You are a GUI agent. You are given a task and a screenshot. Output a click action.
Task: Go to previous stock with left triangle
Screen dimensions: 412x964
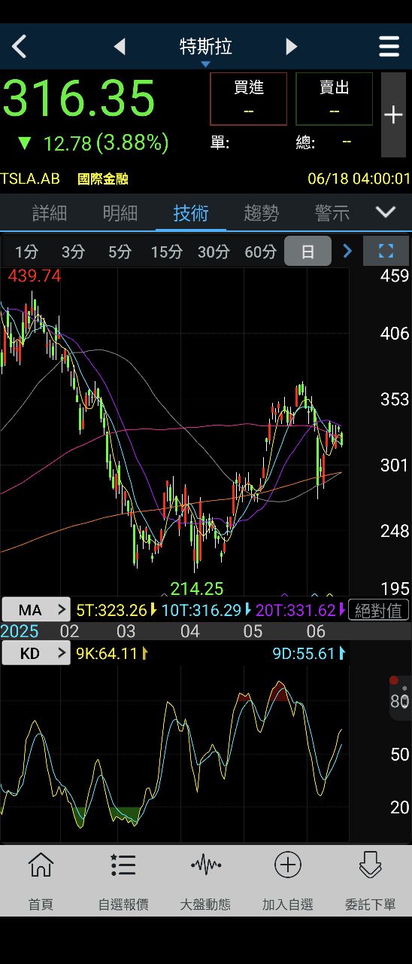pos(120,47)
